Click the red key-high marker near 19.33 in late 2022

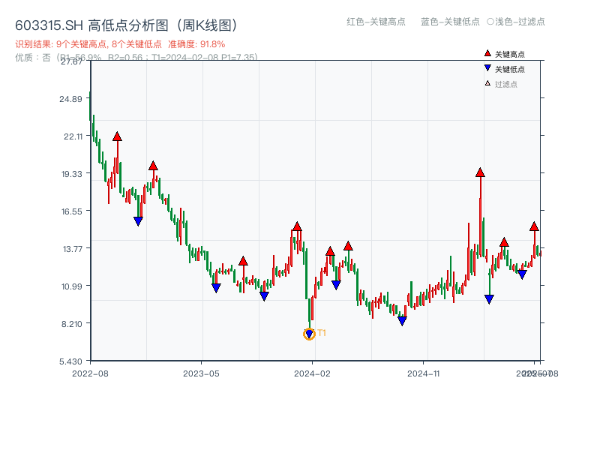tap(154, 166)
